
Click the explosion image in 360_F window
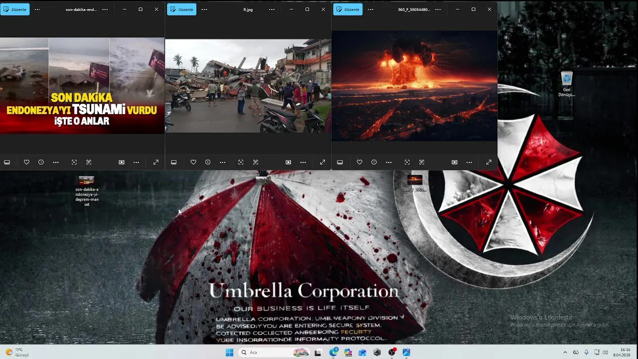coord(414,85)
